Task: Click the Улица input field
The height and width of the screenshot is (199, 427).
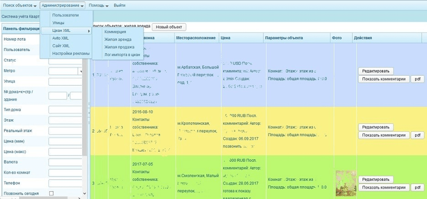Action: (x=65, y=81)
